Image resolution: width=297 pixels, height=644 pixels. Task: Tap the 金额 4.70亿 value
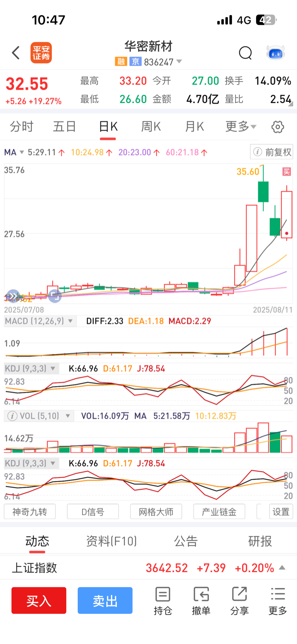(203, 100)
